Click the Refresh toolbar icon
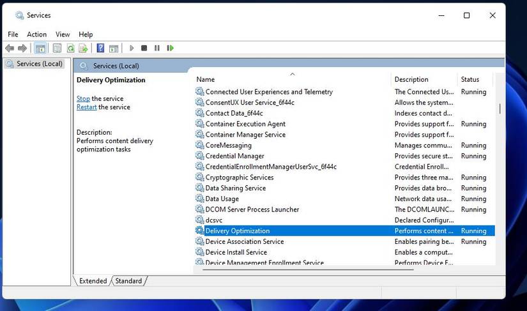Screen dimensions: 527x311 (70, 49)
